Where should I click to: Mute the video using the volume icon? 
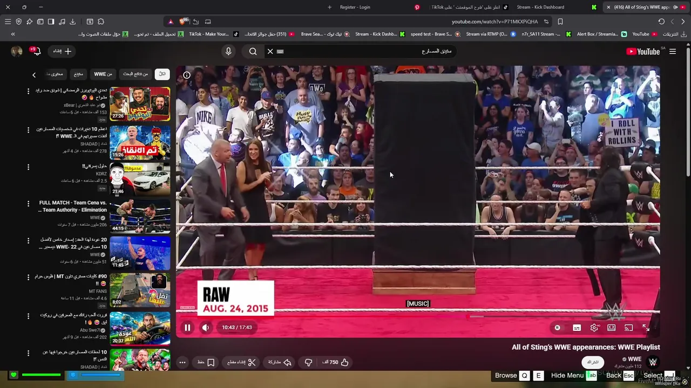(206, 327)
